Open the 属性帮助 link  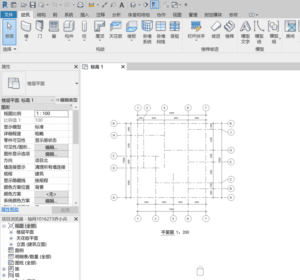[10, 210]
